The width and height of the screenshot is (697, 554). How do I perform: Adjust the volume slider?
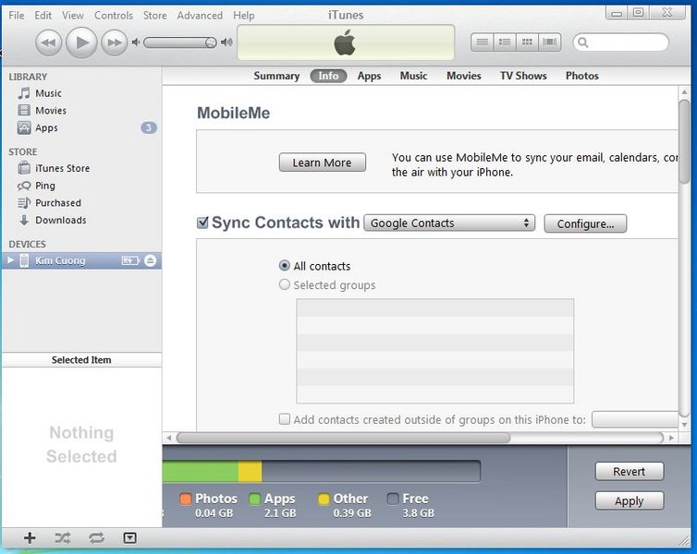tap(180, 42)
